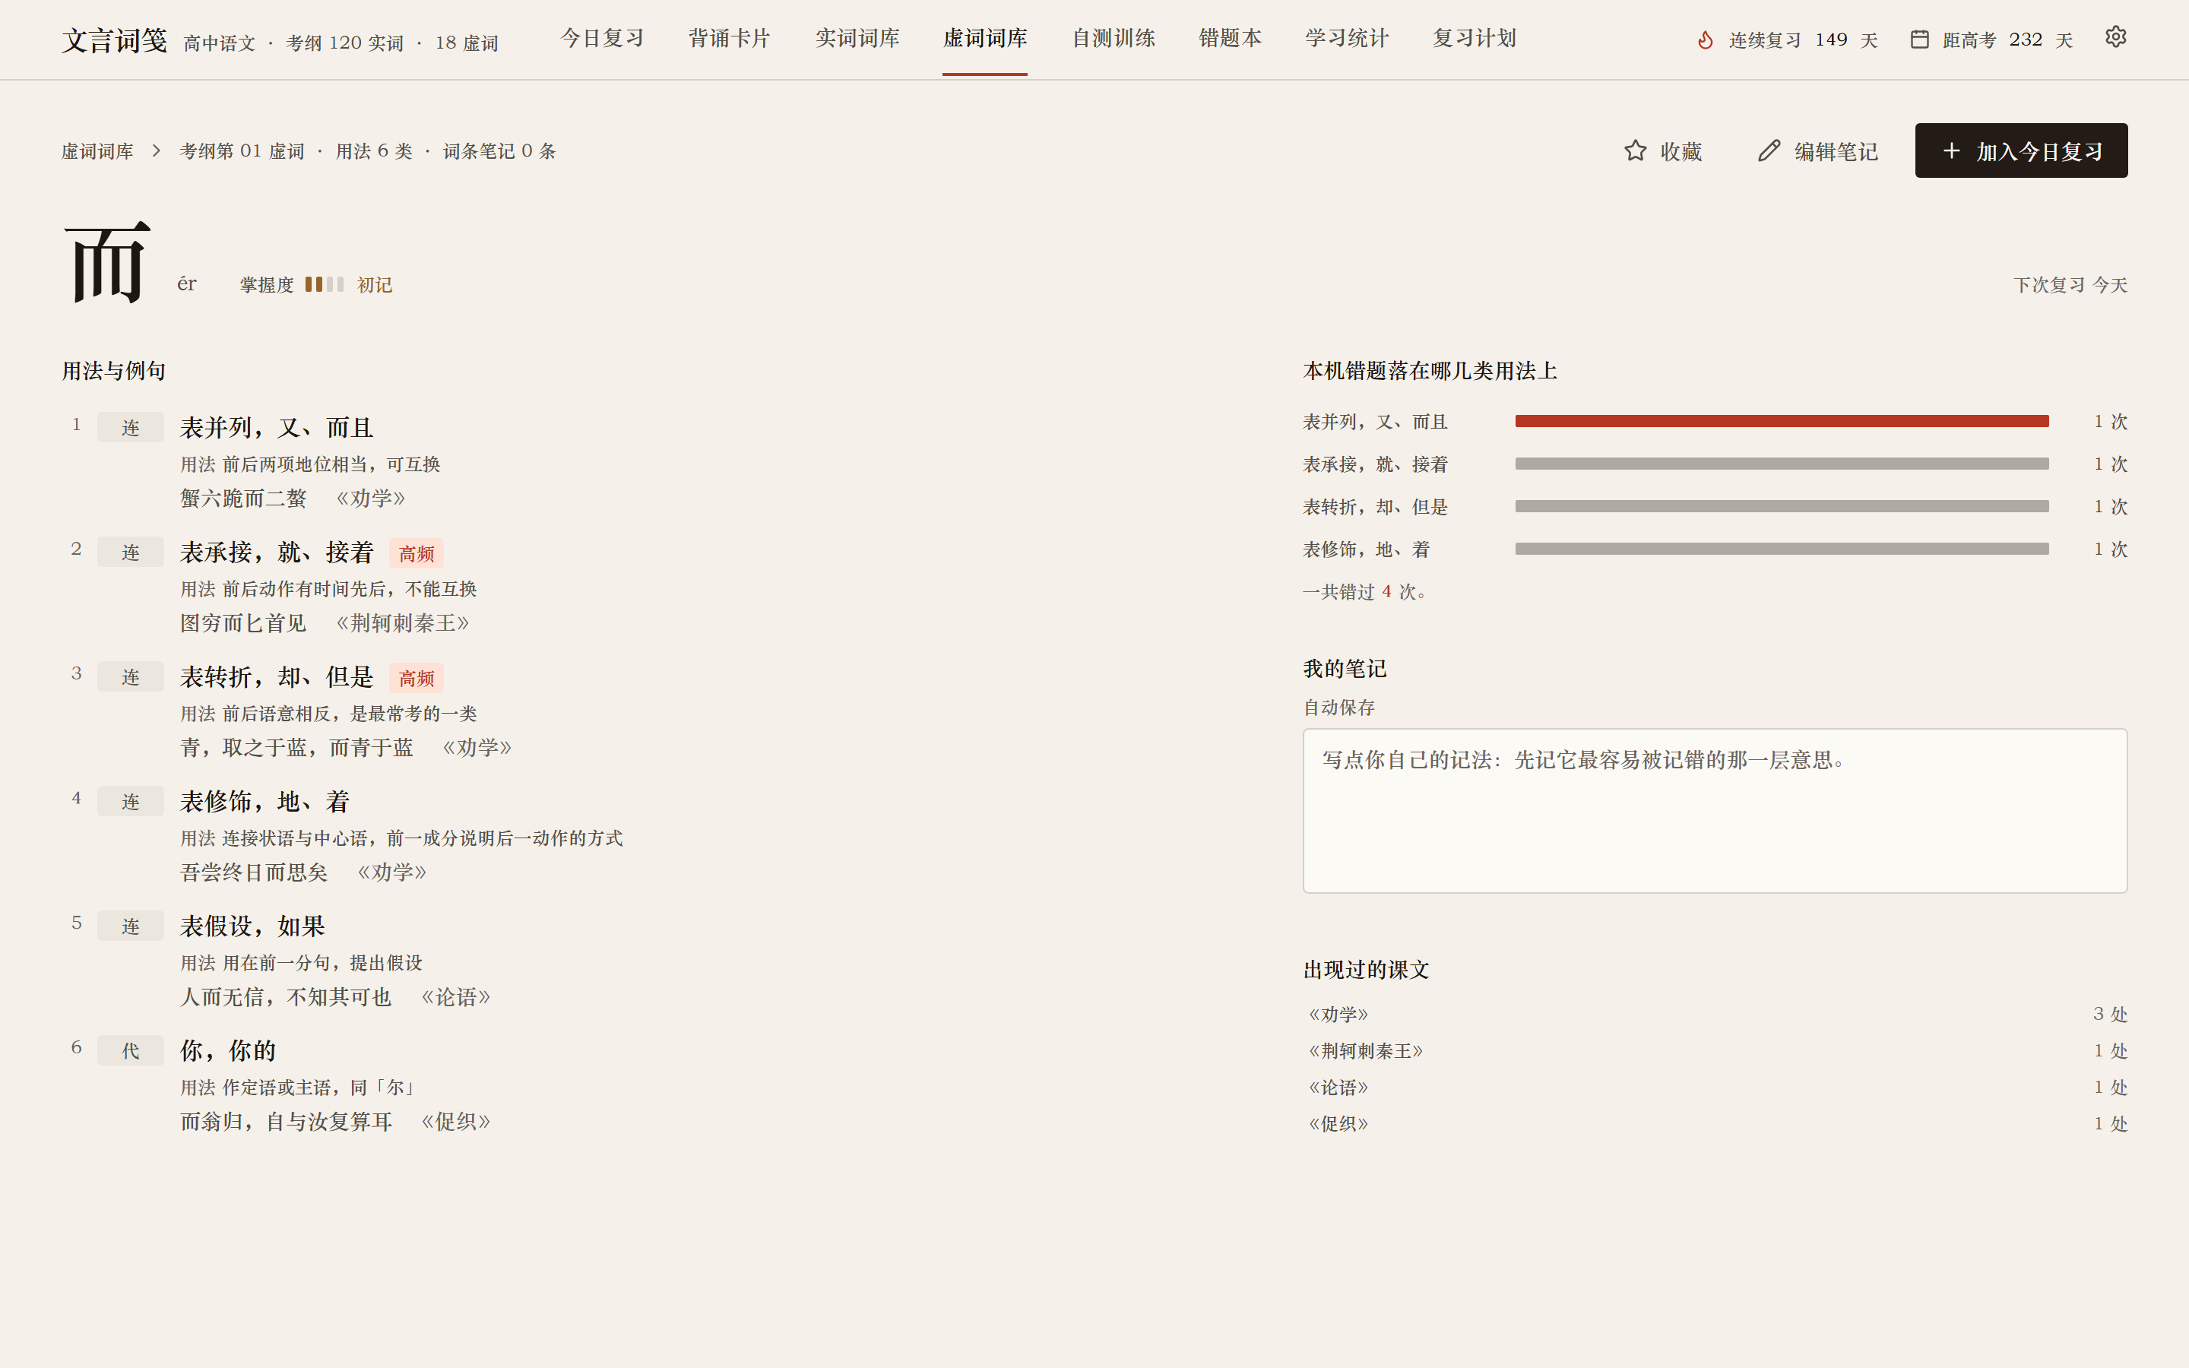The height and width of the screenshot is (1368, 2189).
Task: Open the 实词词库 tab
Action: click(857, 38)
